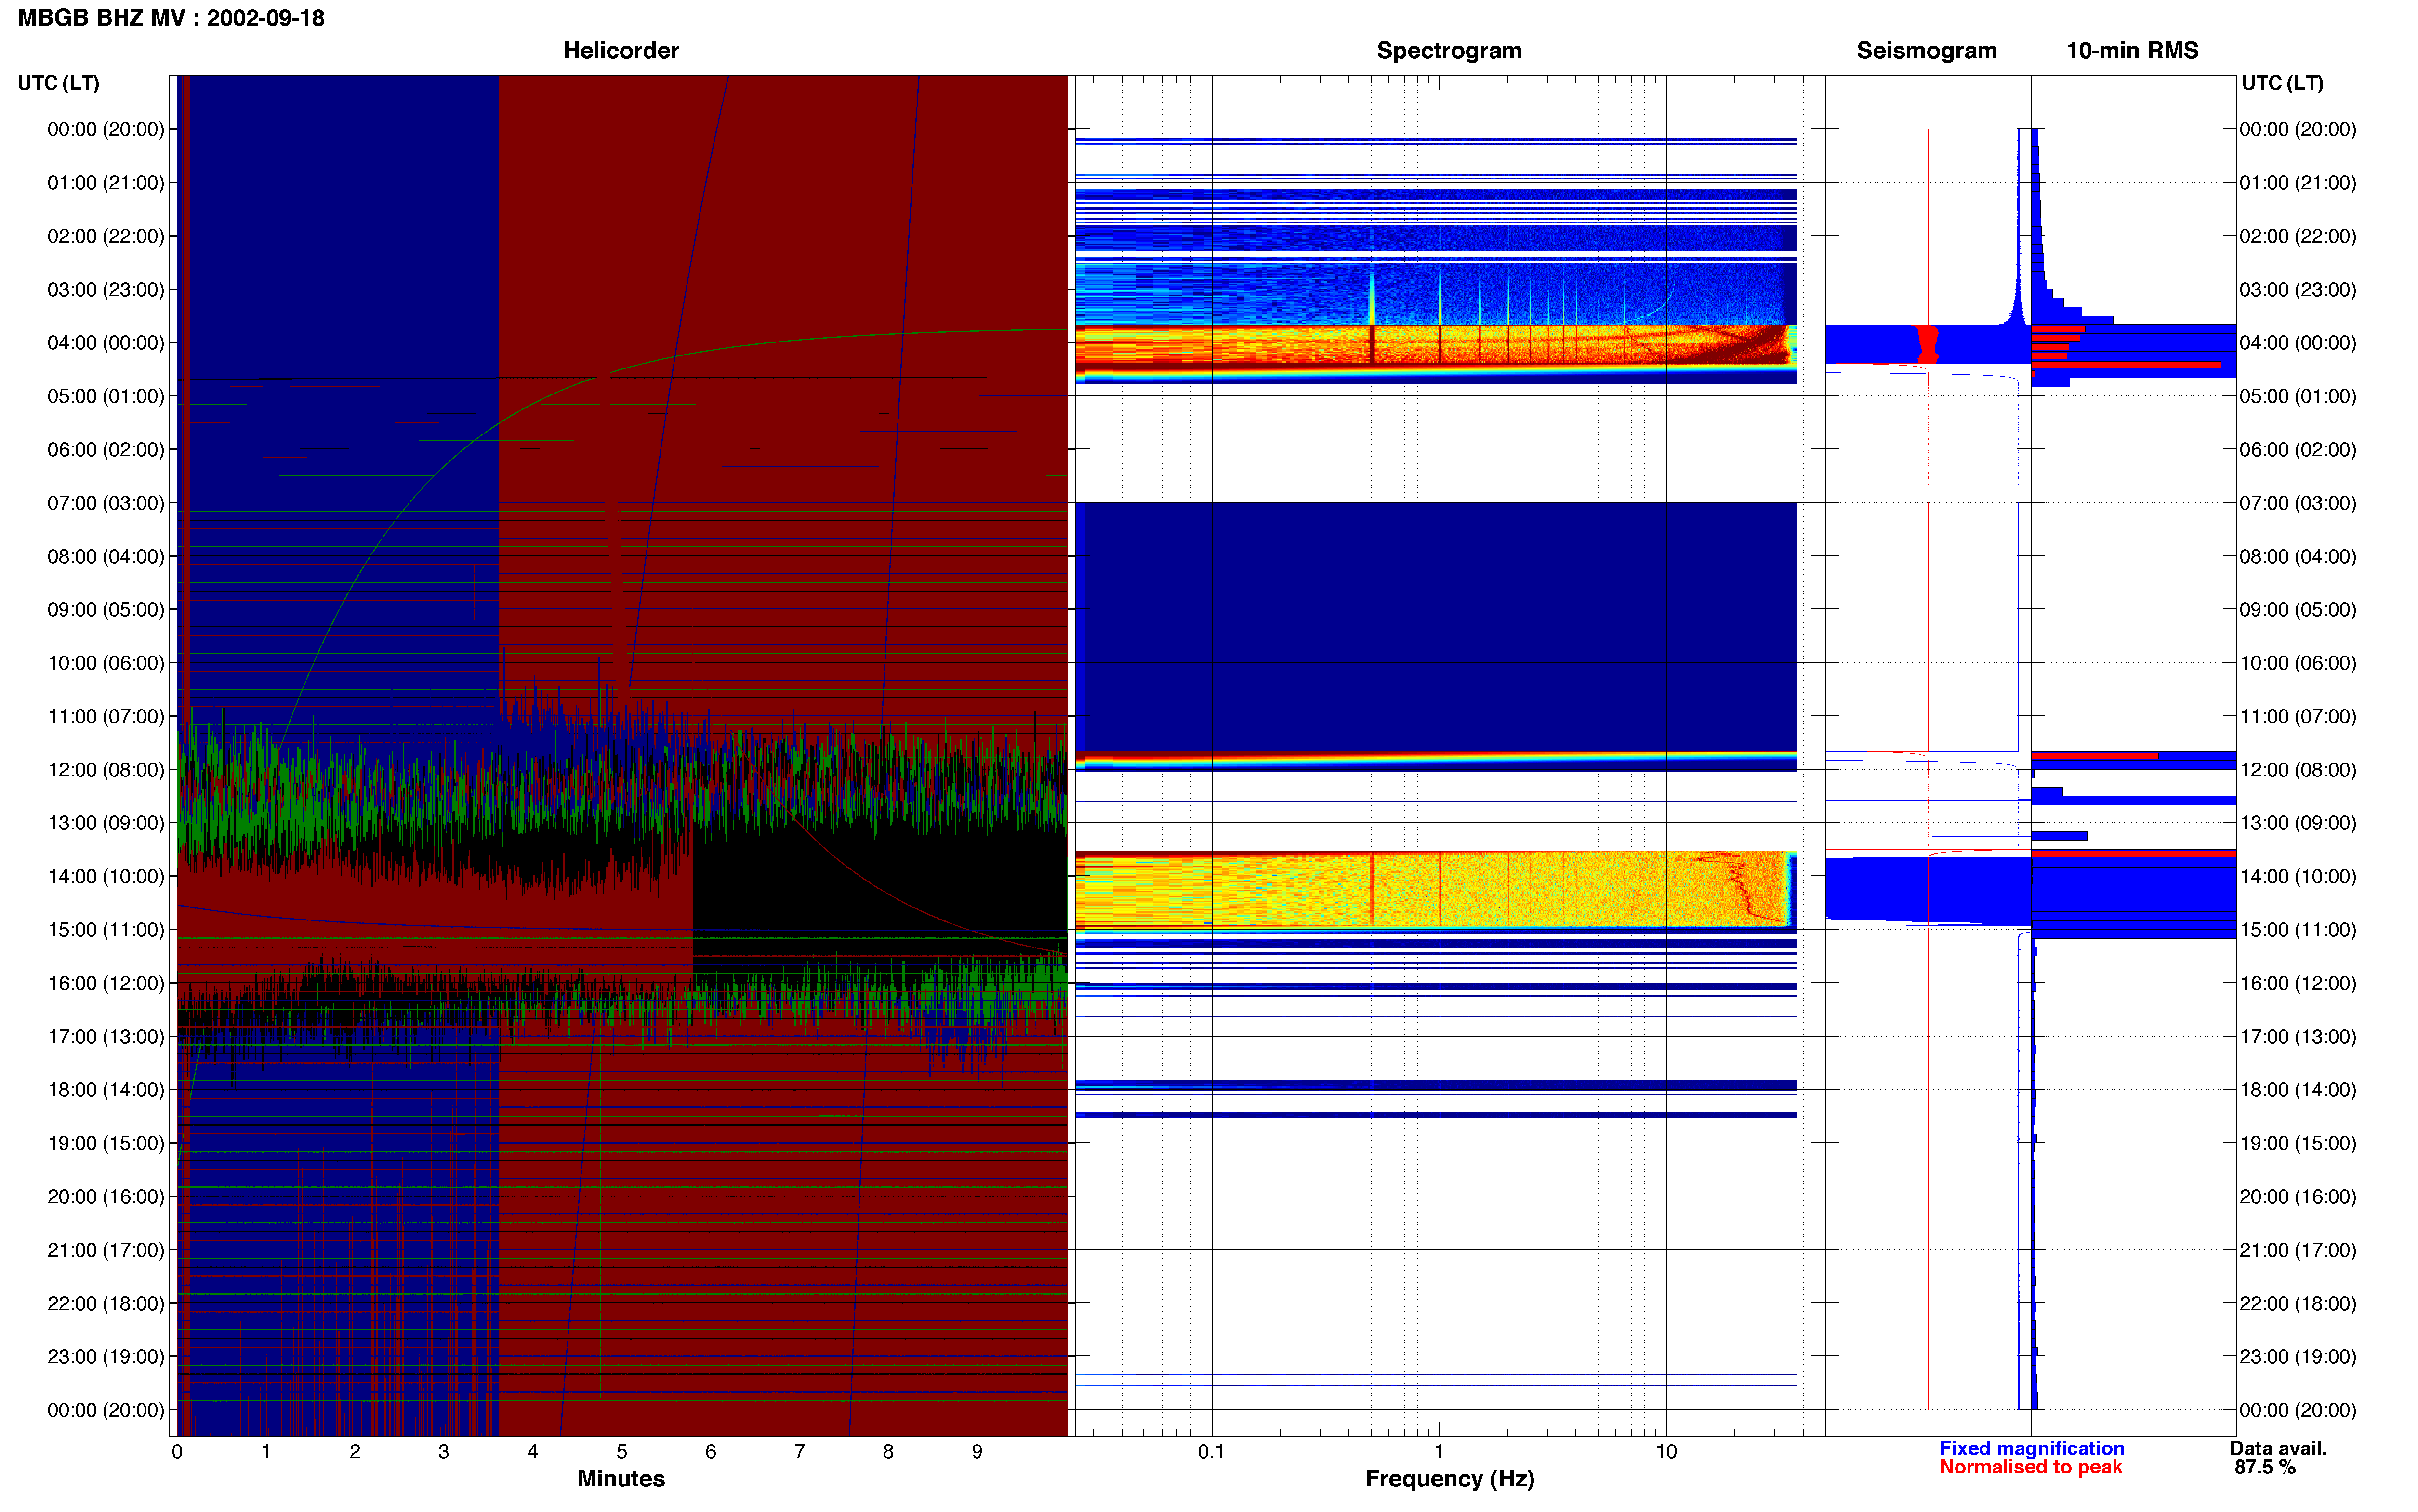Click helicorder minute tick '5'
The image size is (2418, 1512).
622,1452
